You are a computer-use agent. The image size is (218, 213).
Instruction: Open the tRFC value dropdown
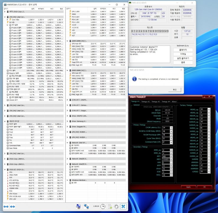(172, 156)
